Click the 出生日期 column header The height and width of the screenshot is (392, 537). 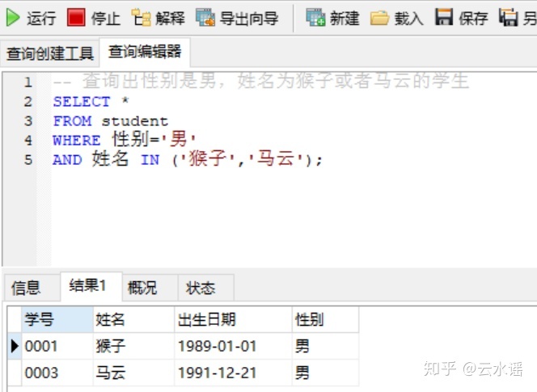pos(233,319)
